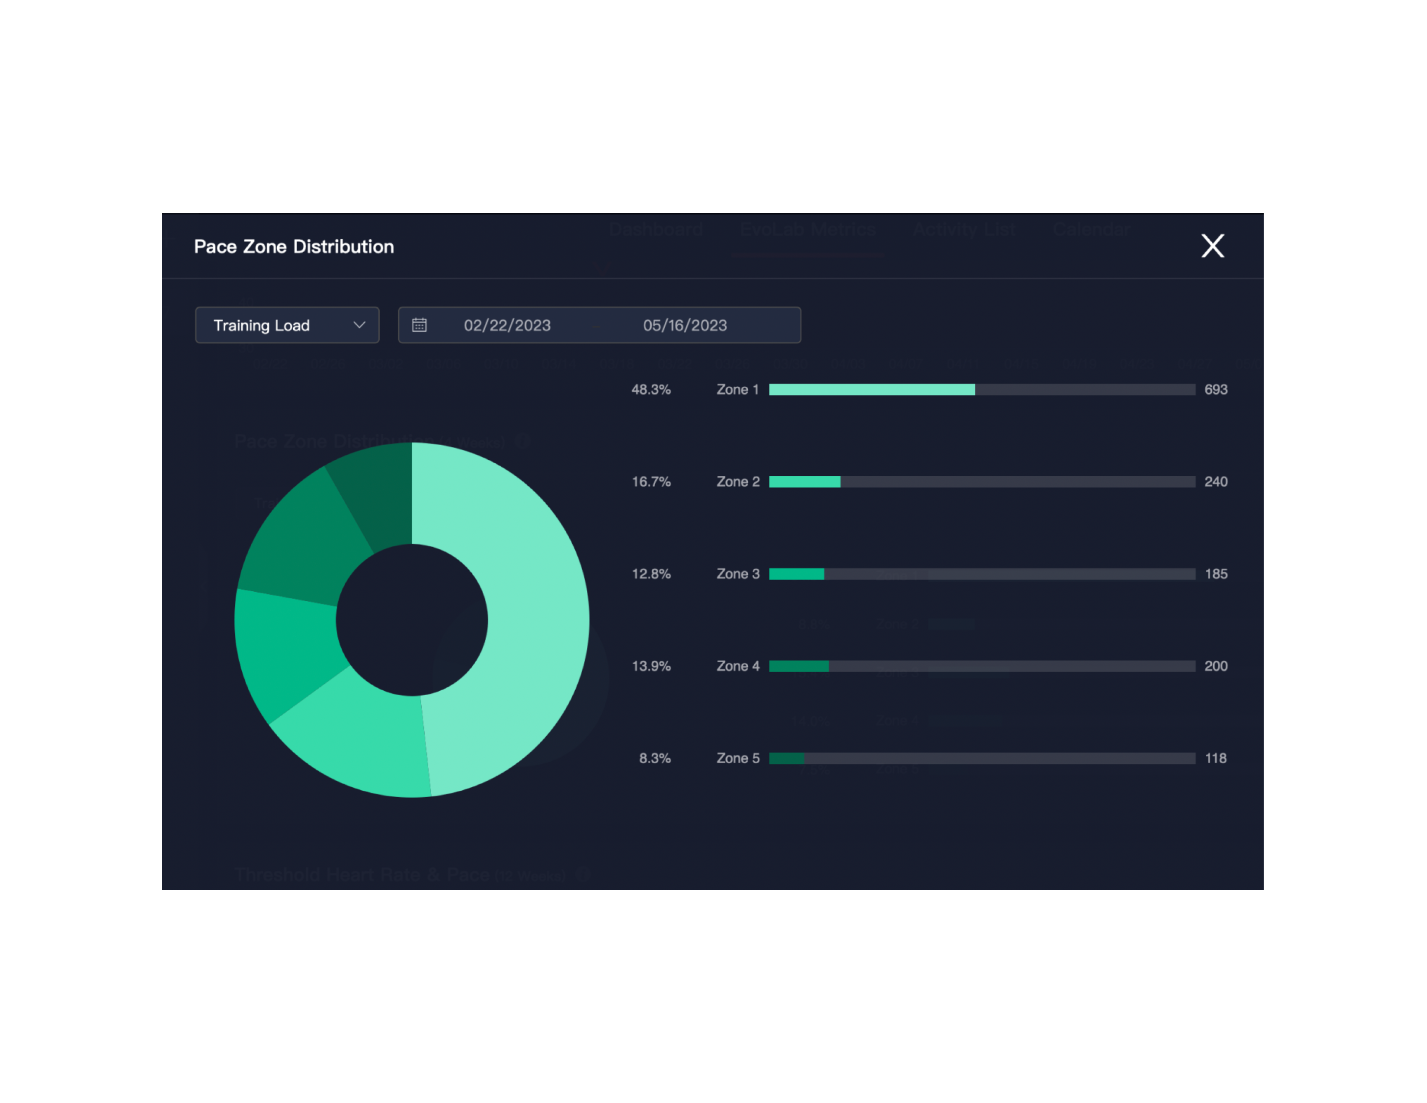
Task: Click the Zone 5 progress bar
Action: (x=982, y=758)
